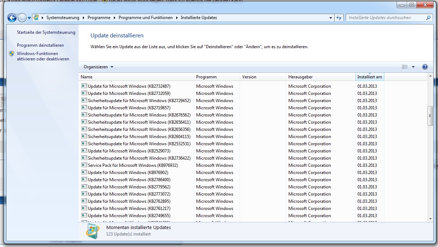Viewport: 438px width, 247px height.
Task: Click the Back navigation arrow button
Action: point(12,18)
